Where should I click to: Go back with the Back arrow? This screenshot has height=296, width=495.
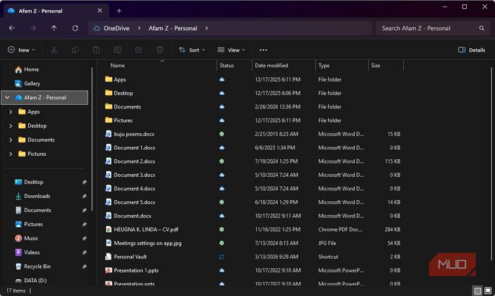pyautogui.click(x=11, y=28)
